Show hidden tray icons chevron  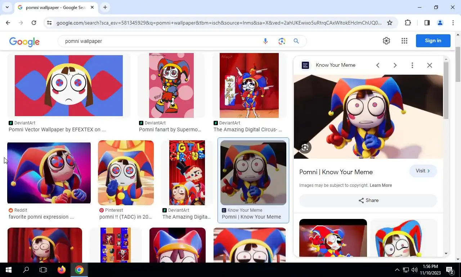pos(397,270)
